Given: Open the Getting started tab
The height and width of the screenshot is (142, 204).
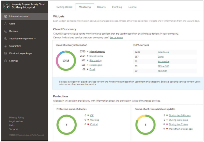Looking at the screenshot, I should click(x=64, y=7).
